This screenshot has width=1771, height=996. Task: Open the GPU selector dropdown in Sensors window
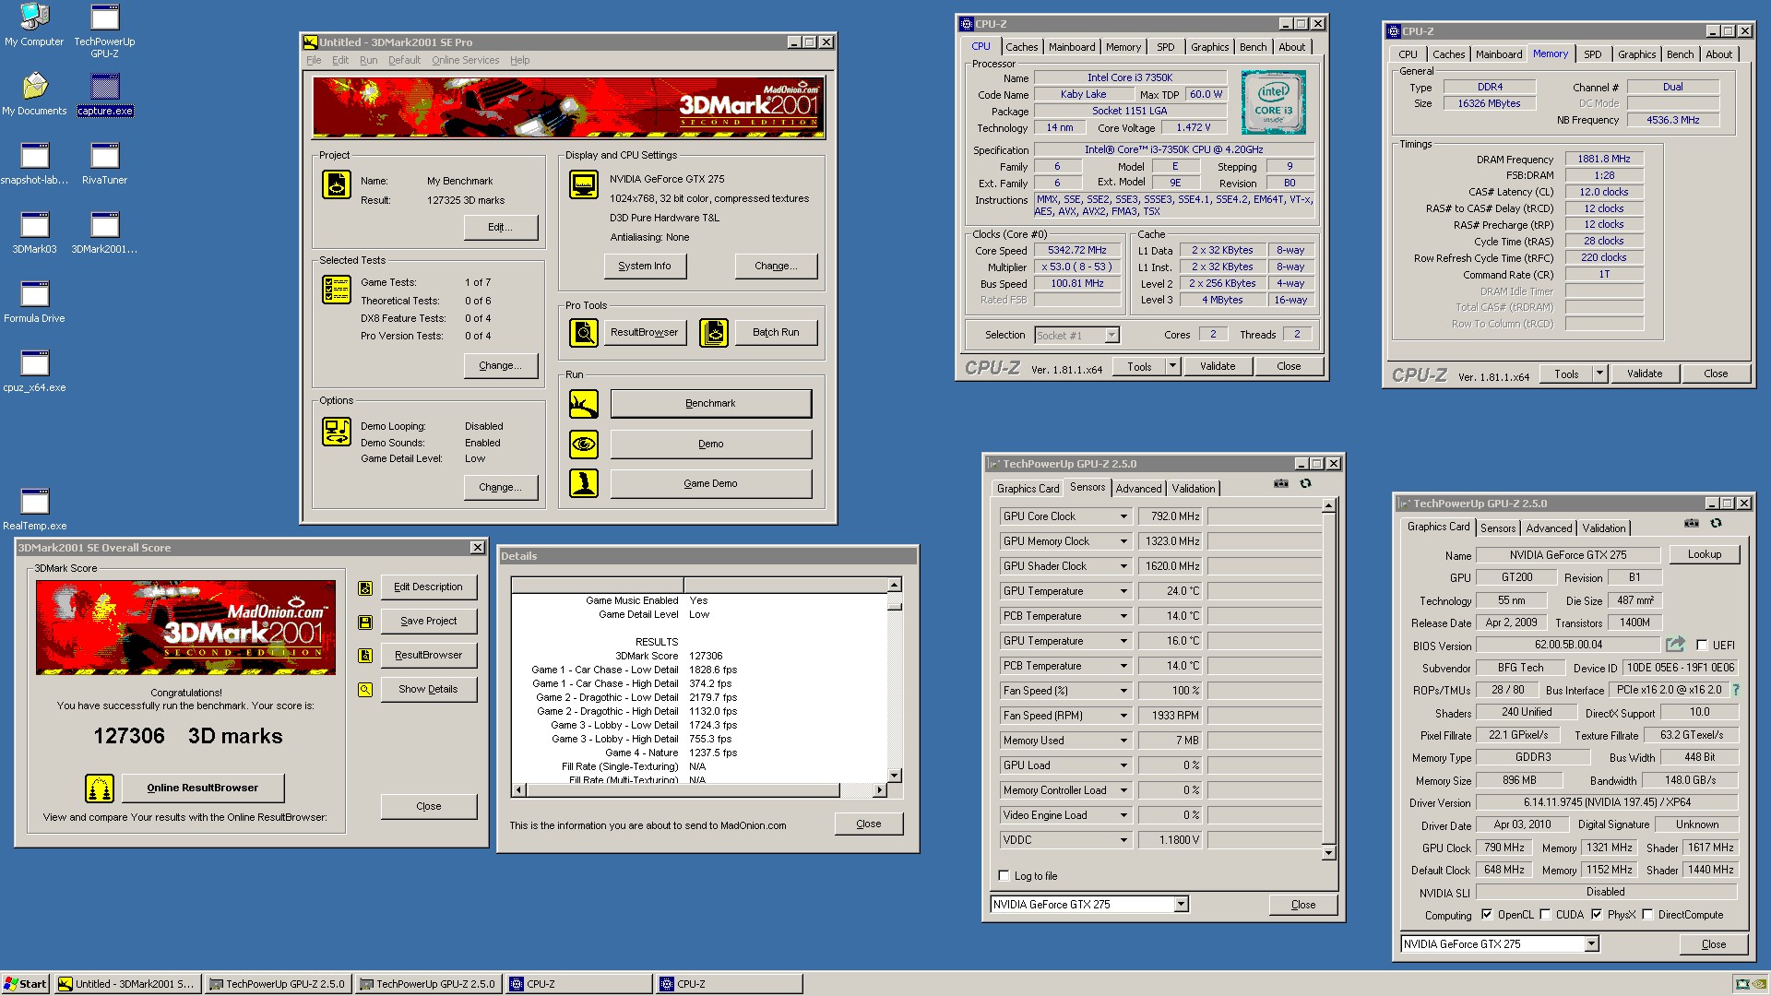click(1181, 905)
